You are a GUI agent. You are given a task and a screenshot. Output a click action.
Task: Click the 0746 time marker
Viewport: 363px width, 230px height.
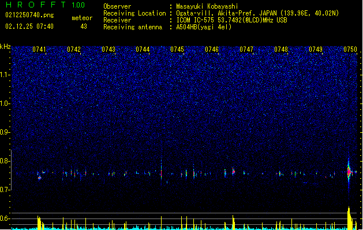pyautogui.click(x=212, y=49)
